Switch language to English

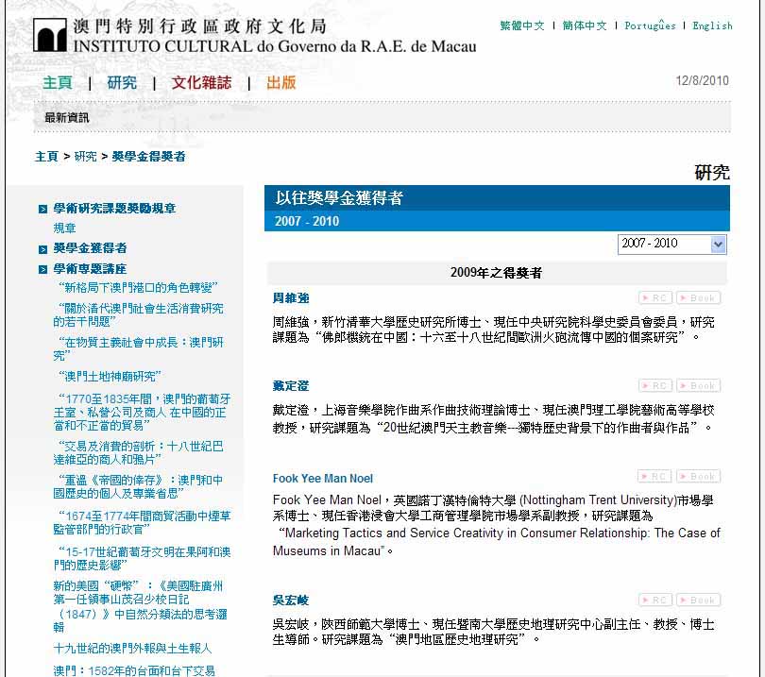(712, 25)
